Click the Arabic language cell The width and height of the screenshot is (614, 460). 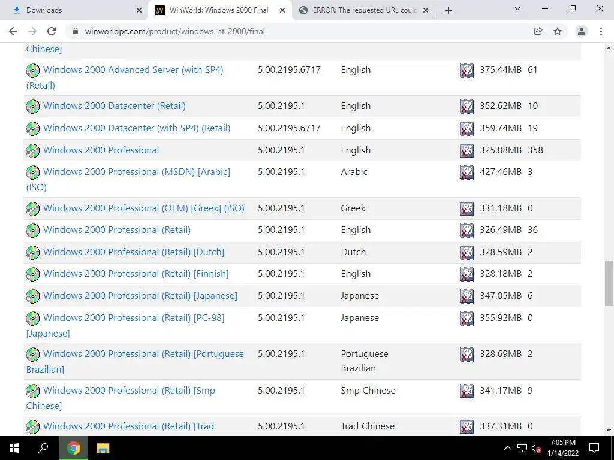(354, 172)
